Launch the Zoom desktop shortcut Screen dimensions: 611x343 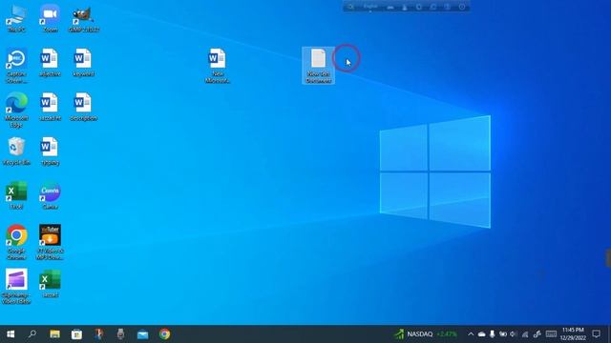click(x=50, y=18)
